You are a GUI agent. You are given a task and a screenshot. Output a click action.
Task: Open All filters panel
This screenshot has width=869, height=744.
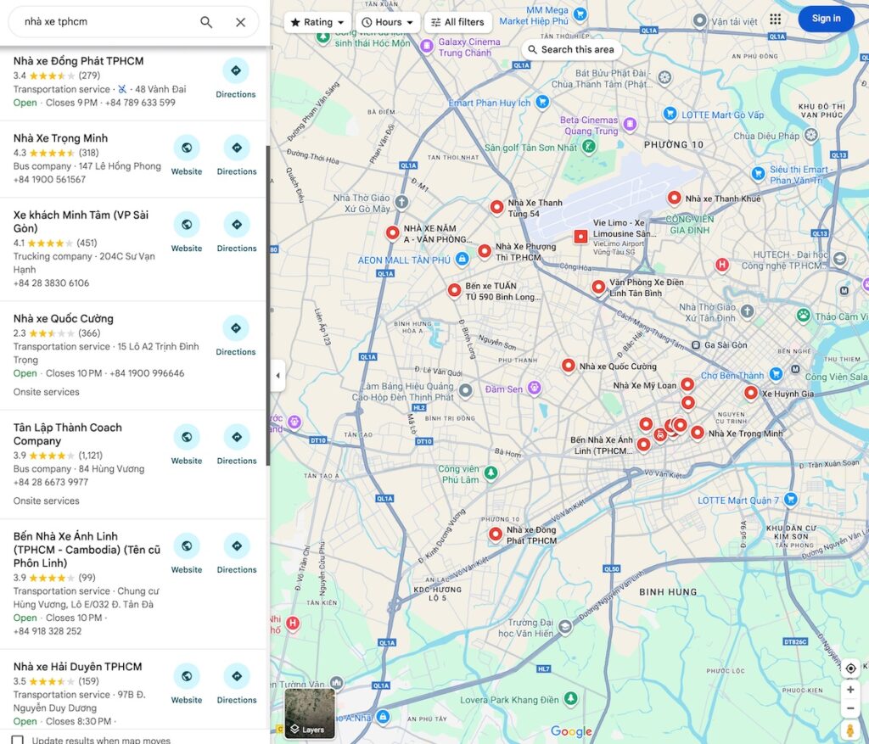(x=457, y=22)
